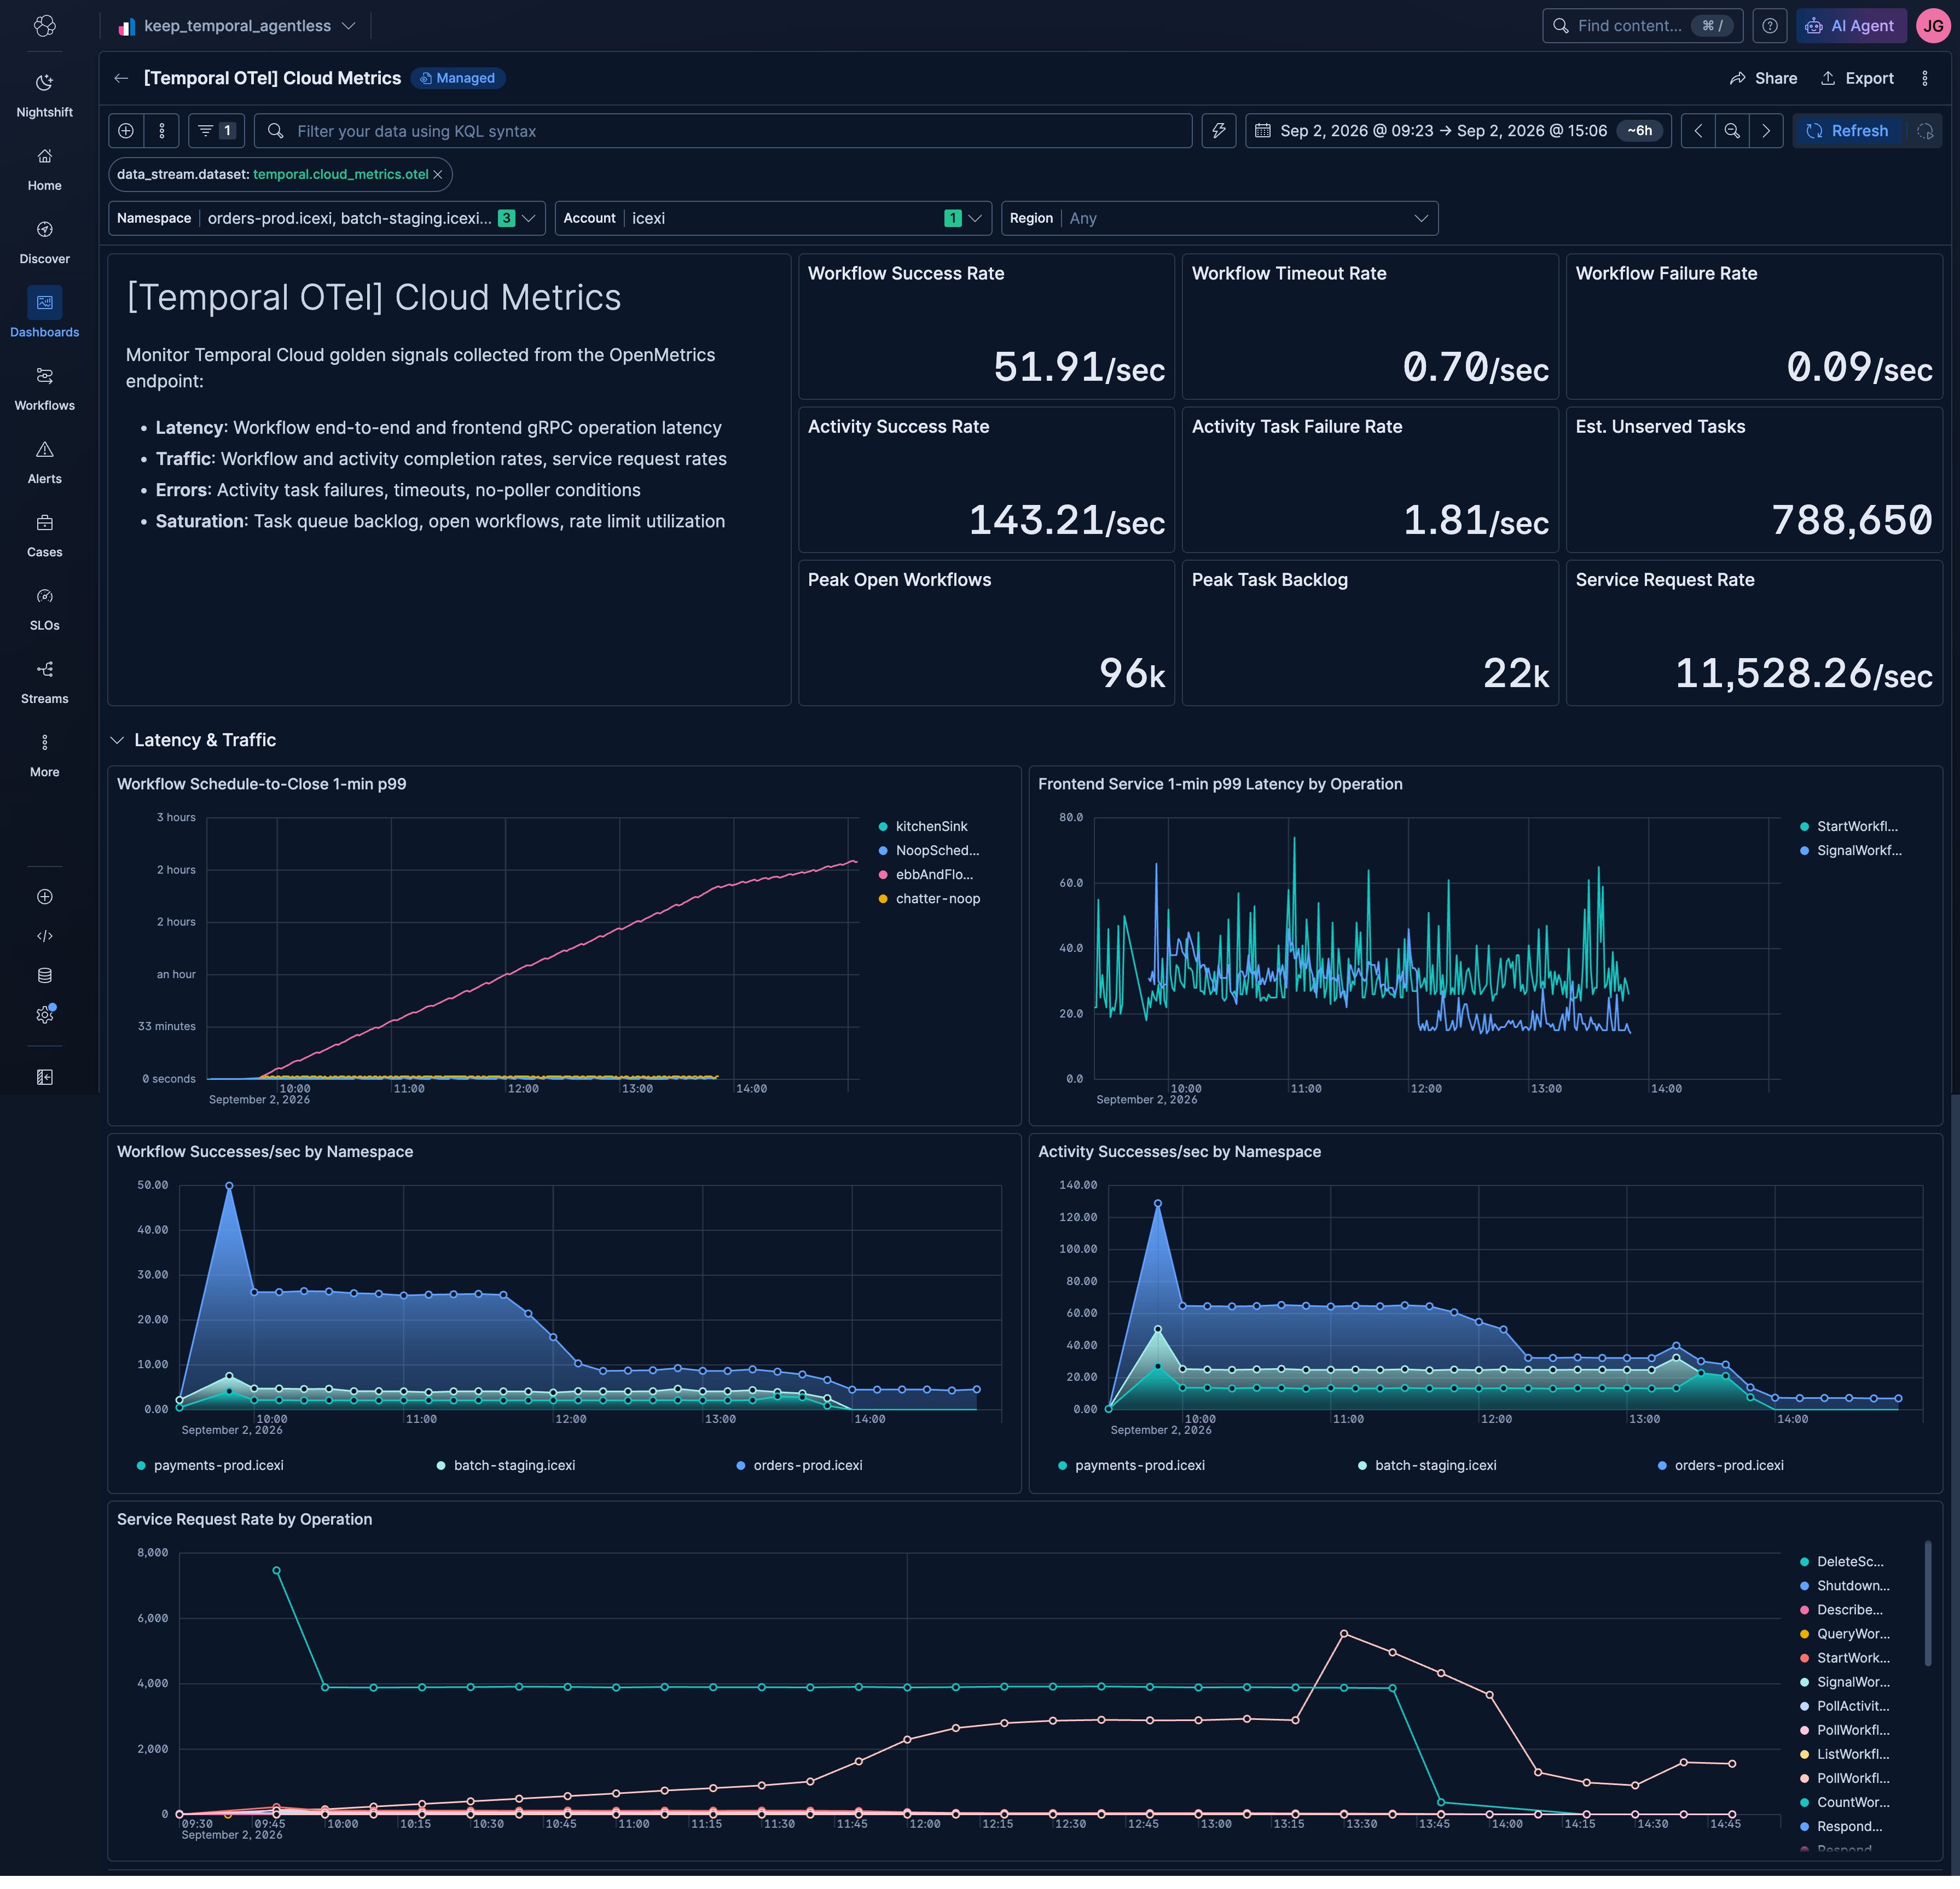Click the auto-refresh settings icon beside Refresh
Screen dimensions: 1960x1889
point(1925,131)
